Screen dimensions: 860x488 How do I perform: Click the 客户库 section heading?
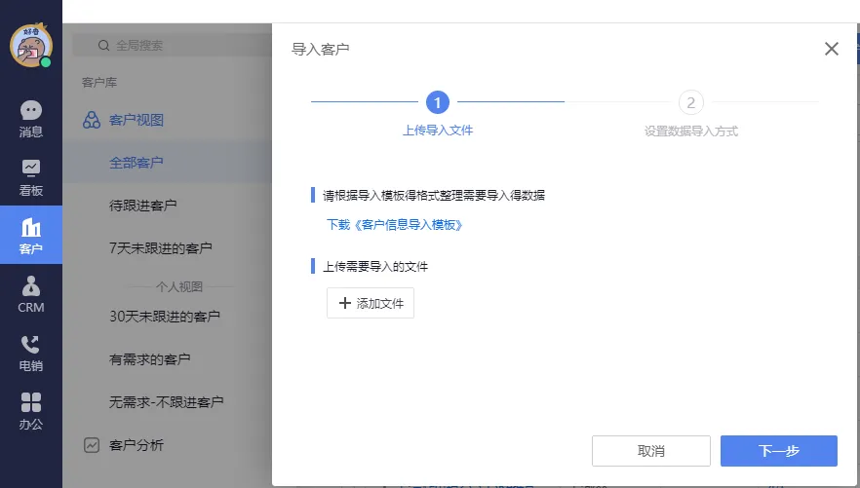[99, 82]
